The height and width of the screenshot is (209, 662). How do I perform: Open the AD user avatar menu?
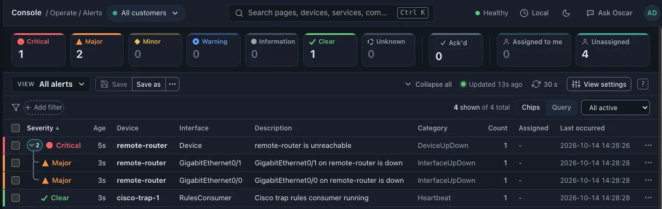(652, 13)
